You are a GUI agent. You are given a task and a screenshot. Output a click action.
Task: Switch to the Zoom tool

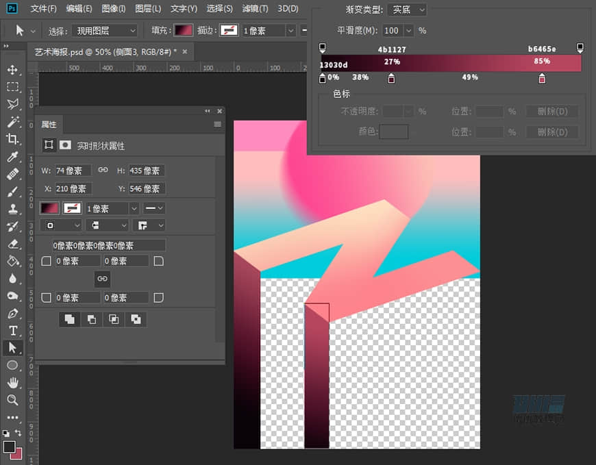coord(12,400)
